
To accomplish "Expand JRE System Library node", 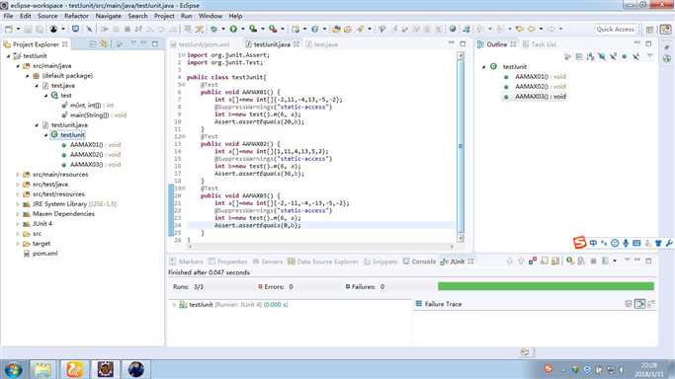I will pyautogui.click(x=18, y=204).
